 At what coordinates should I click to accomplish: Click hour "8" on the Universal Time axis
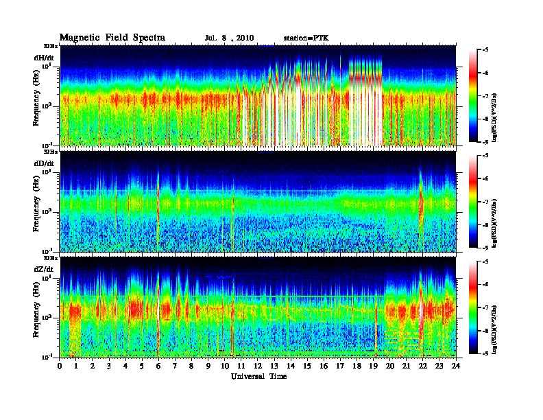[191, 366]
